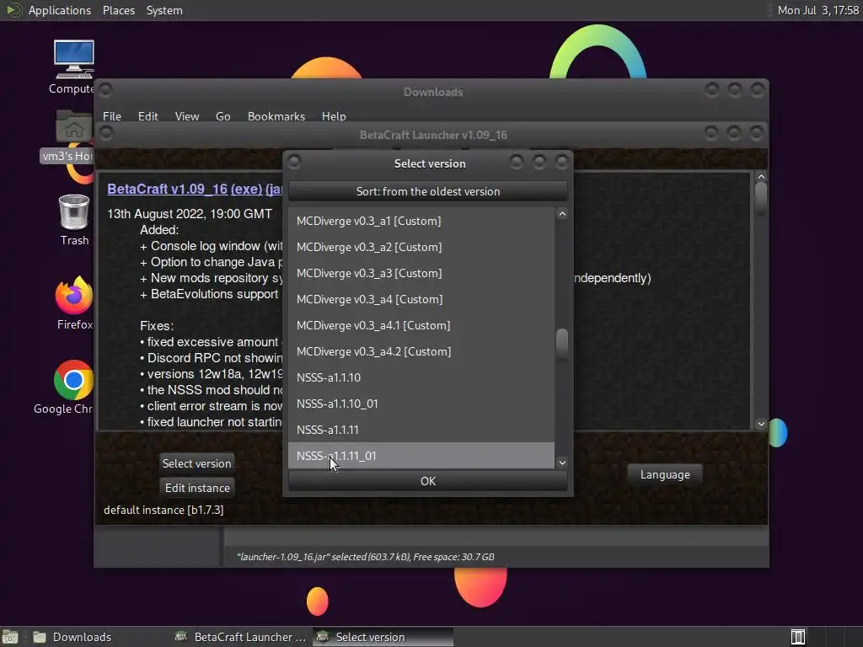Select version NSSS-a1.1.10_01

pyautogui.click(x=421, y=404)
